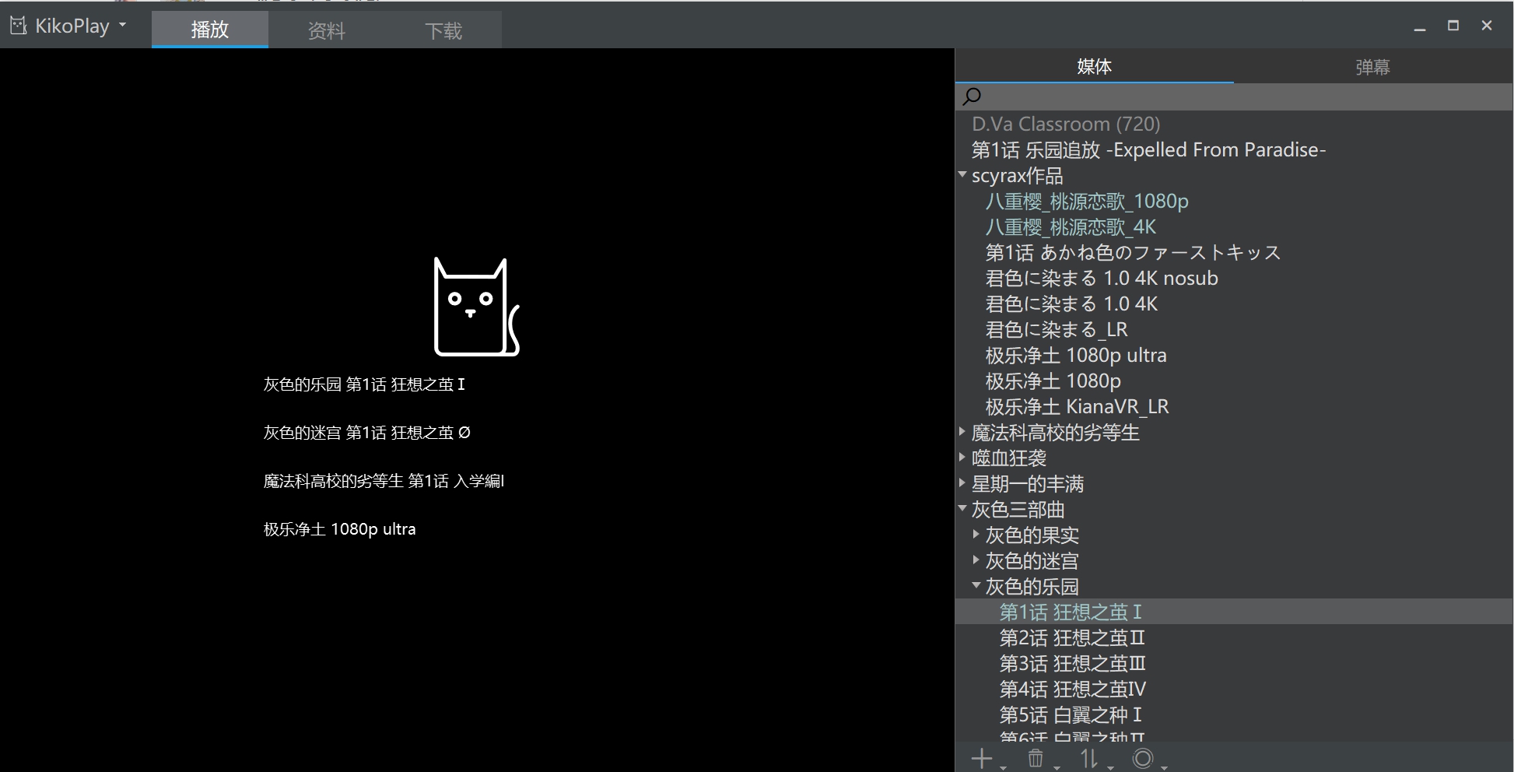The width and height of the screenshot is (1514, 772).
Task: Switch to the 资料 tab
Action: (326, 30)
